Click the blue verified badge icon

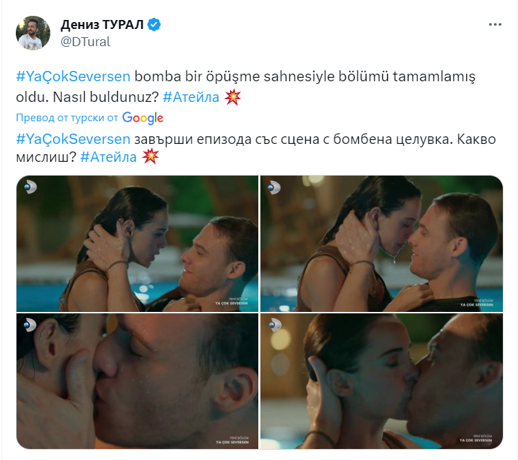click(x=154, y=25)
